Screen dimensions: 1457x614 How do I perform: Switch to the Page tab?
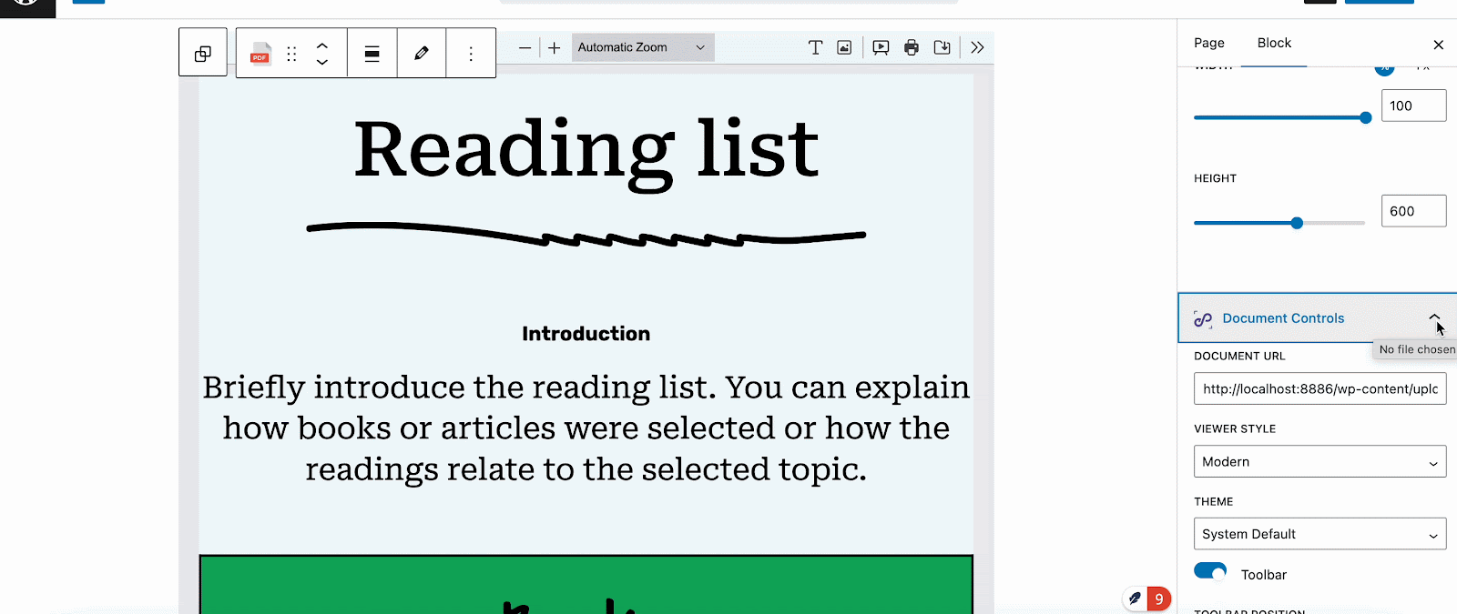[1209, 43]
